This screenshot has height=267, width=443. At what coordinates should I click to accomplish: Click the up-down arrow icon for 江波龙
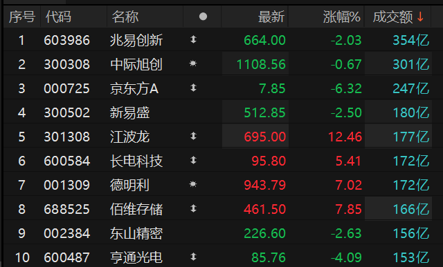pyautogui.click(x=193, y=137)
